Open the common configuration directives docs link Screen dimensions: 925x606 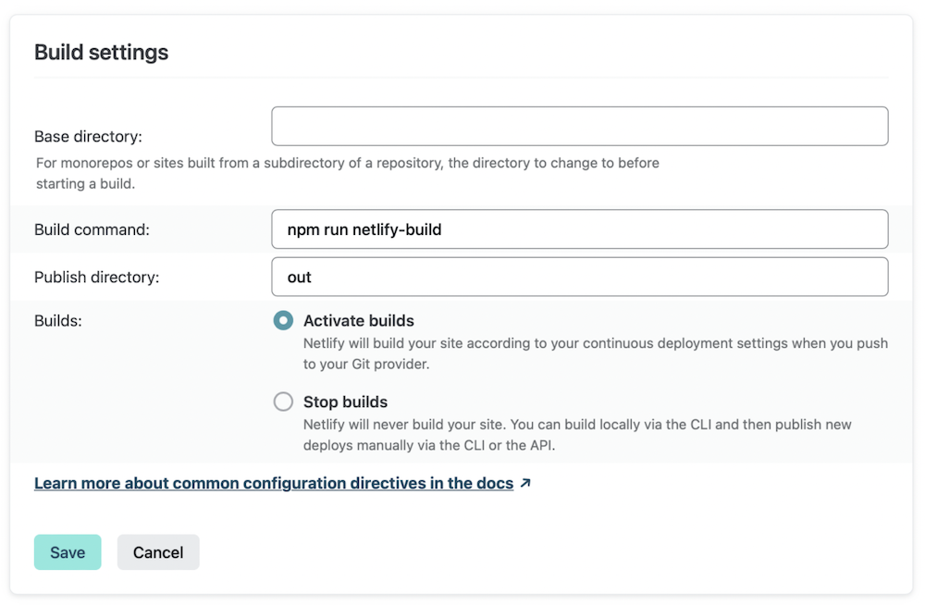click(x=274, y=483)
